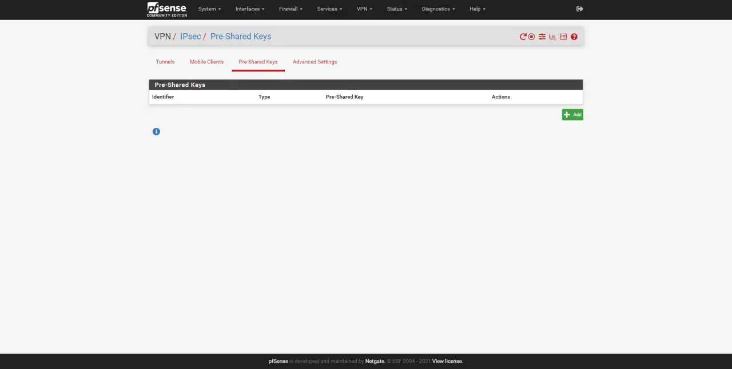Go to pfSense logo home
Viewport: 732px width, 369px height.
pos(166,9)
